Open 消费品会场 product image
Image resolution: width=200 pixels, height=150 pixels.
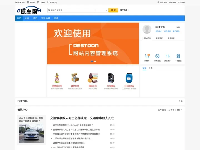coord(57,78)
